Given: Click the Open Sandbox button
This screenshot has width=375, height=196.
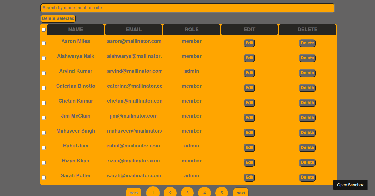Looking at the screenshot, I should 350,185.
